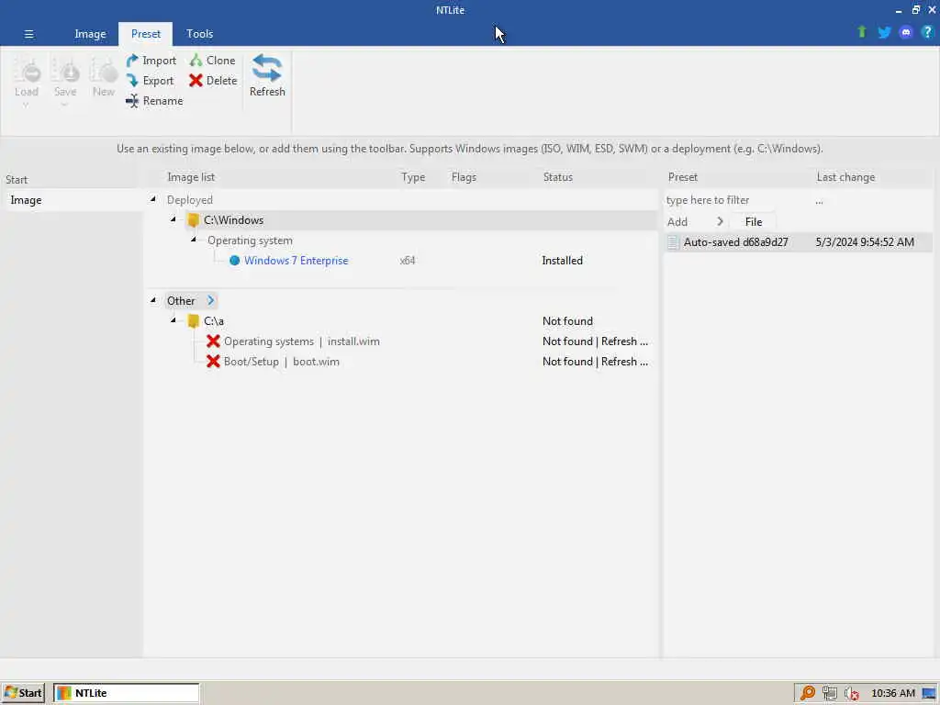Image resolution: width=940 pixels, height=705 pixels.
Task: Click the Flags column header
Action: [x=464, y=177]
